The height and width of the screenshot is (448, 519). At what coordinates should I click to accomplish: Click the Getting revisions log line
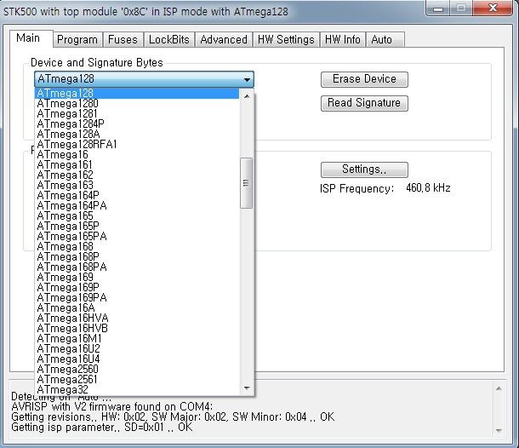(173, 416)
